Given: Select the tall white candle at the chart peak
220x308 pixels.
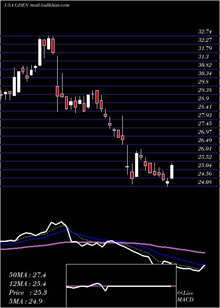Looking at the screenshot, I should point(40,52).
